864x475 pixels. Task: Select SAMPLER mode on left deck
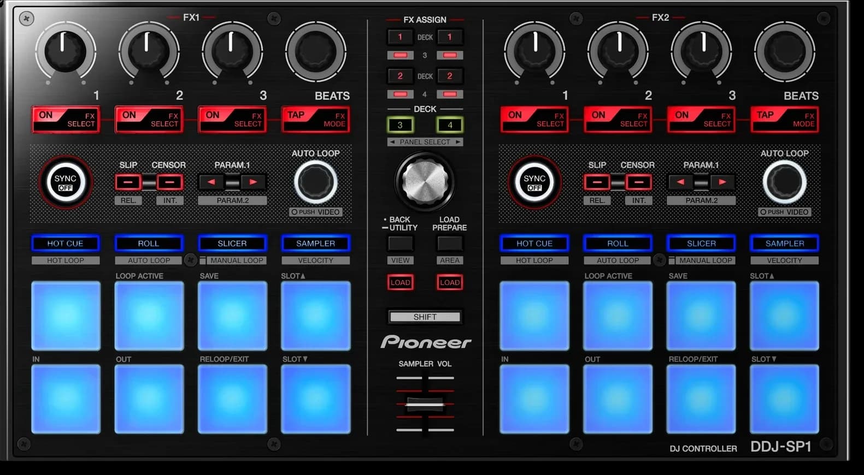pyautogui.click(x=316, y=244)
